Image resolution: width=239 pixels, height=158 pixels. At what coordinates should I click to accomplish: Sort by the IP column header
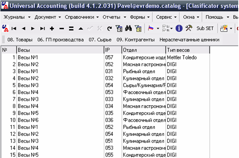coord(113,50)
